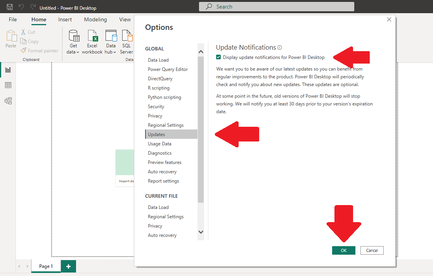Select Data Load under GLOBAL

pyautogui.click(x=158, y=60)
